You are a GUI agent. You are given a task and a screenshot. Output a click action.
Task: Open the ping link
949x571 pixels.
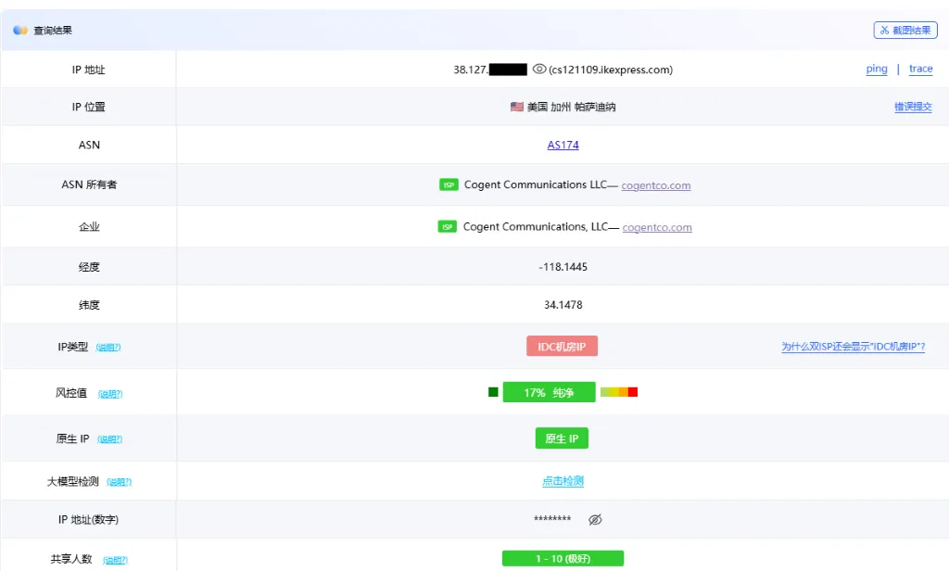(x=876, y=69)
